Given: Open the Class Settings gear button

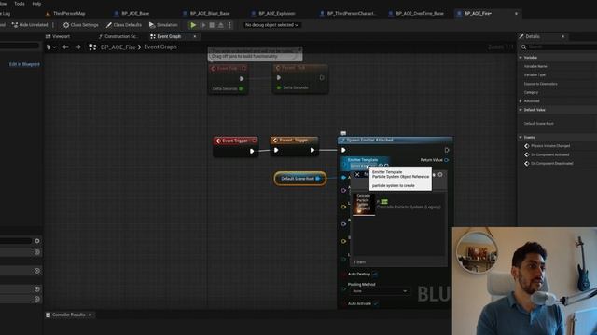Looking at the screenshot, I should pyautogui.click(x=81, y=25).
